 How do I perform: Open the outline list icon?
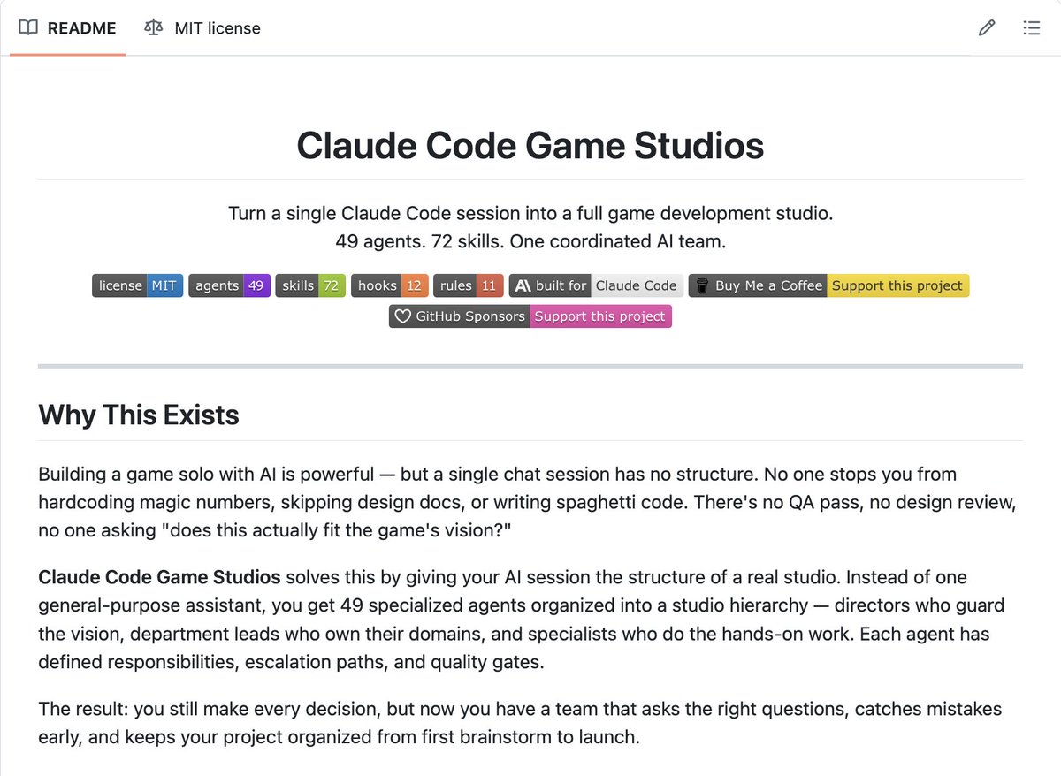coord(1031,28)
